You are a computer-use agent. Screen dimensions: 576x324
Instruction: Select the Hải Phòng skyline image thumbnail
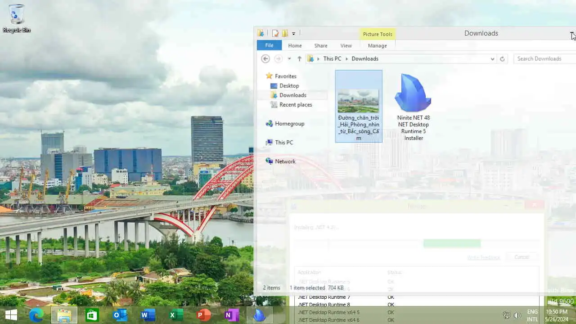click(x=358, y=100)
